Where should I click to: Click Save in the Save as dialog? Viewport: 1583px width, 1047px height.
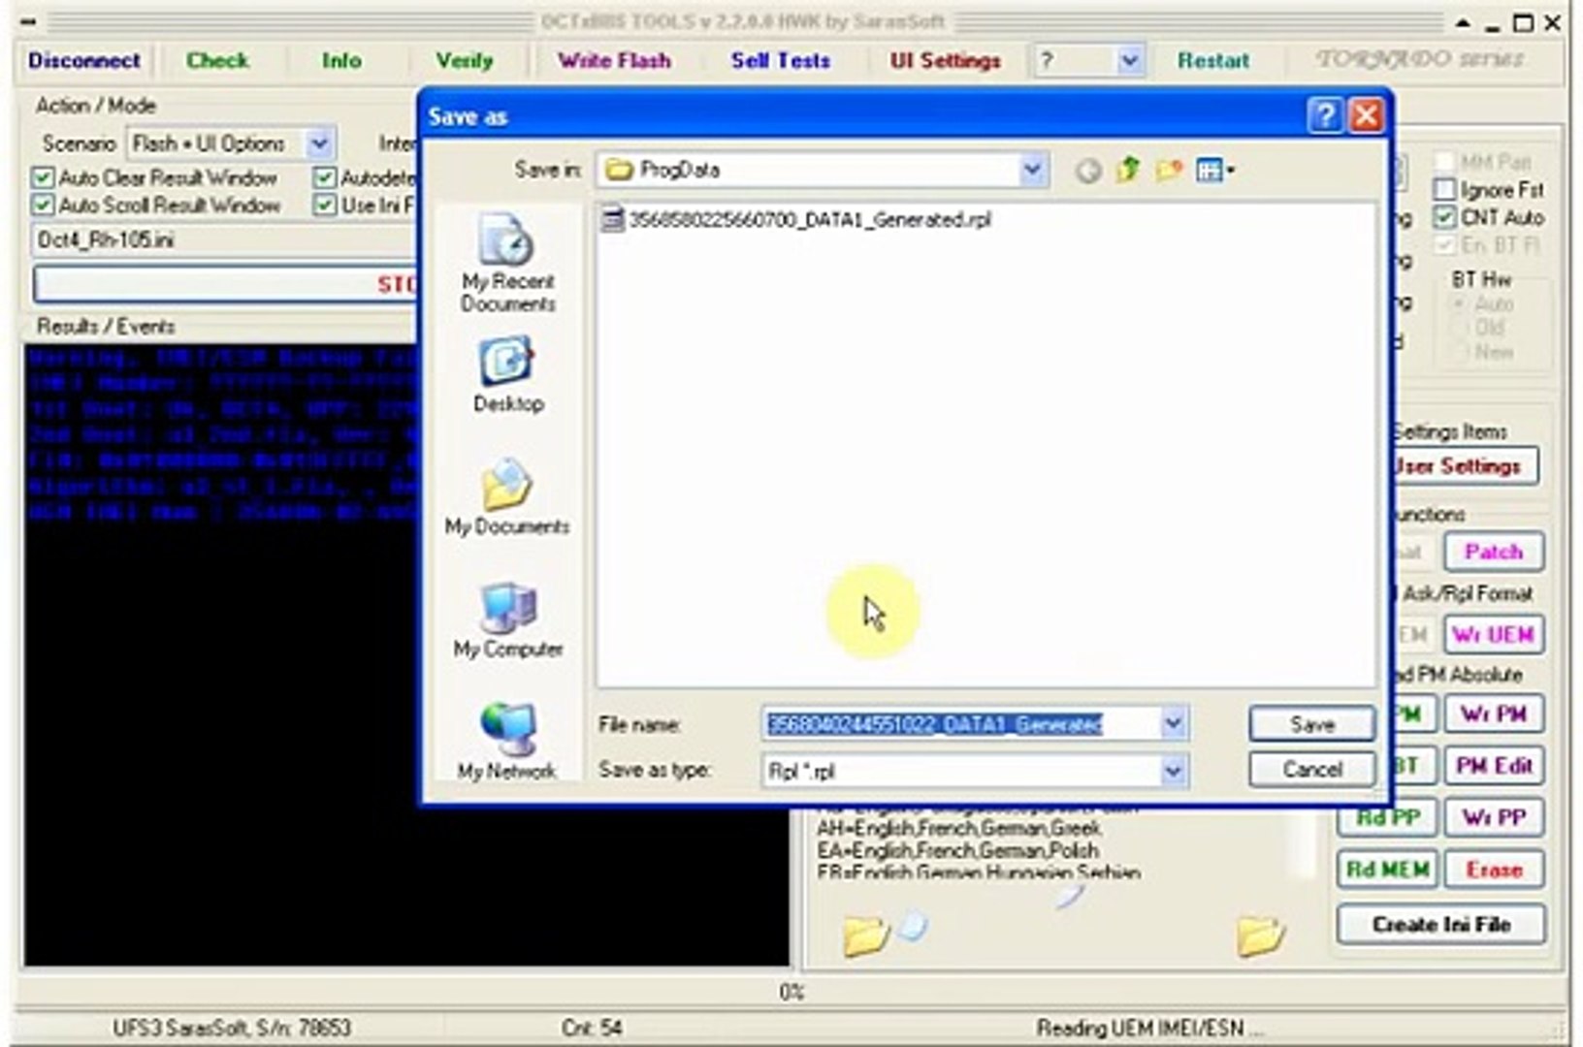tap(1312, 724)
